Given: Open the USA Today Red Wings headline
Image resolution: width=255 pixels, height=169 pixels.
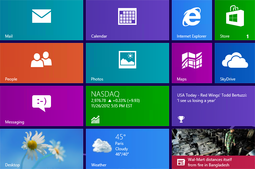Looking at the screenshot, I should pos(212,98).
